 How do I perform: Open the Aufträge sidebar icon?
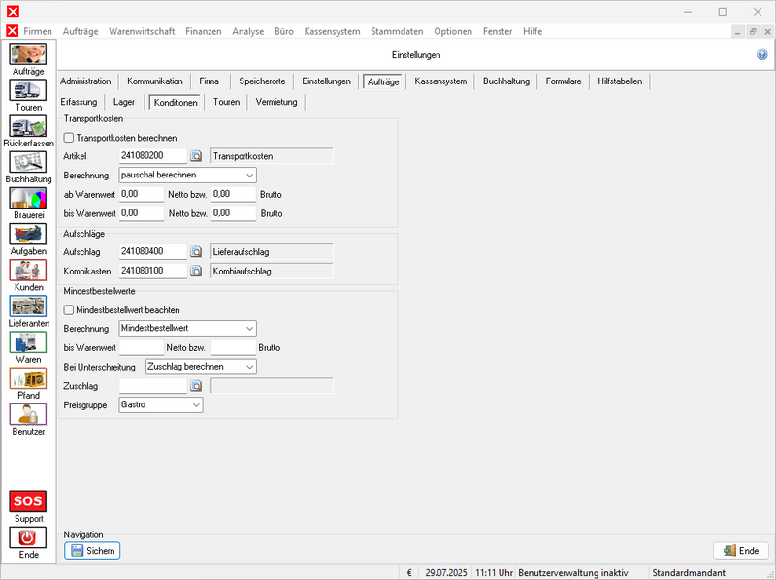(28, 55)
